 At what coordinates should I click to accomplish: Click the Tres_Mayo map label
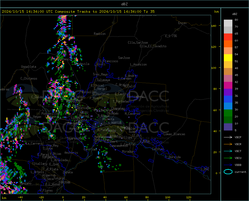pos(100,74)
